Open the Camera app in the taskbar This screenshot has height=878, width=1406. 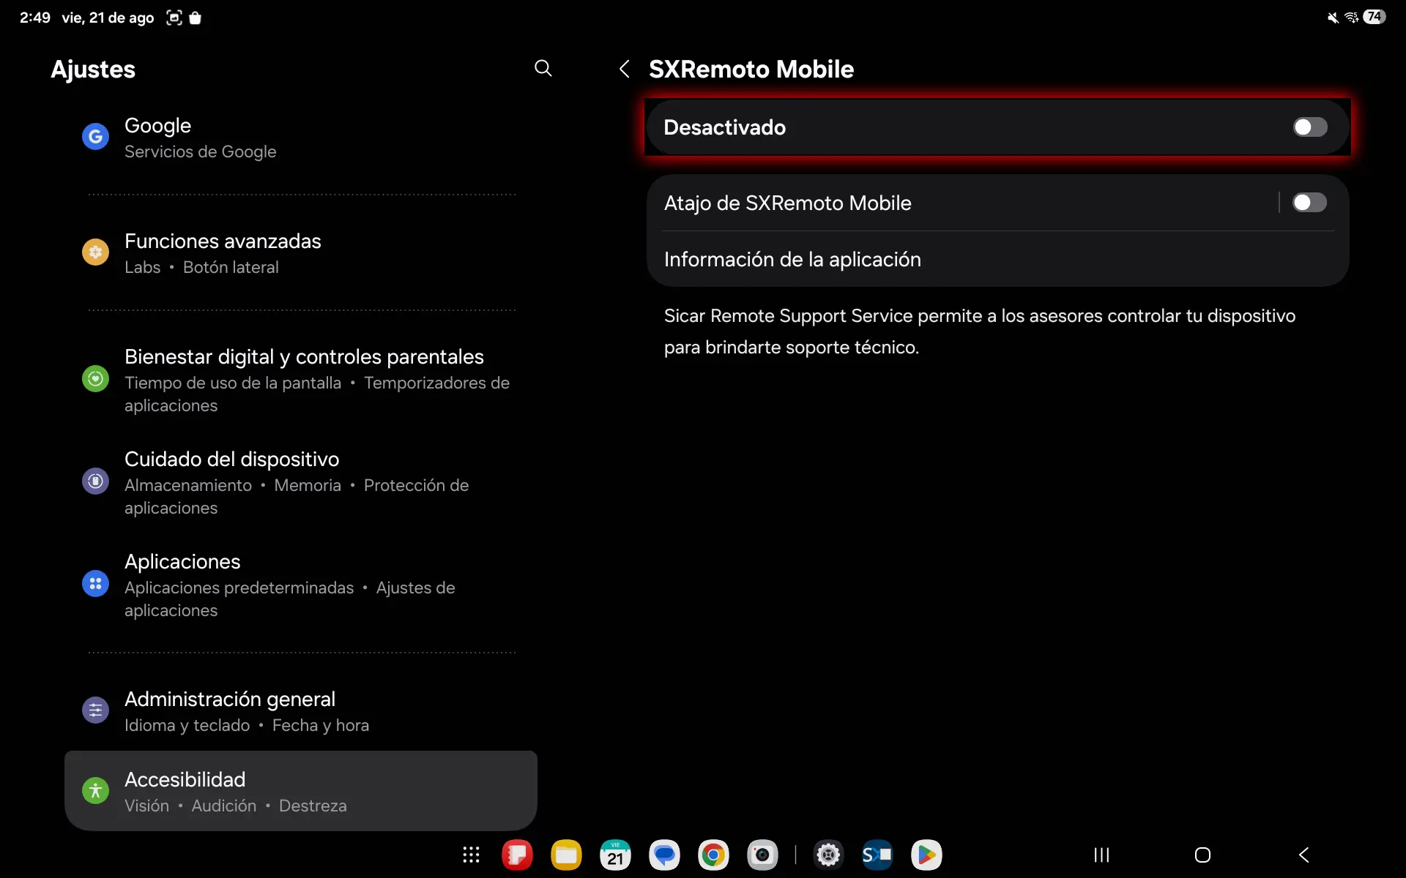click(x=762, y=855)
